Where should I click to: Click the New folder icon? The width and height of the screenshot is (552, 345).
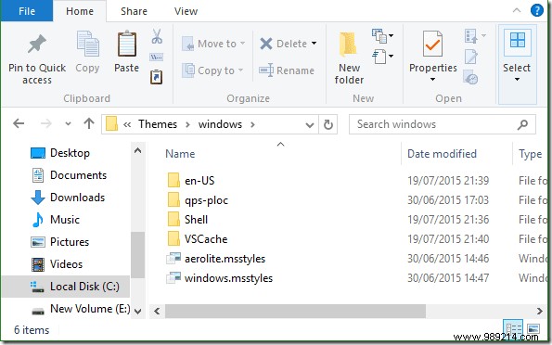tap(348, 44)
